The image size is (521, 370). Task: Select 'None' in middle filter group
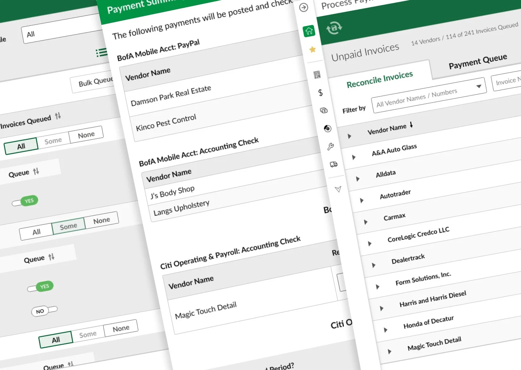[102, 220]
